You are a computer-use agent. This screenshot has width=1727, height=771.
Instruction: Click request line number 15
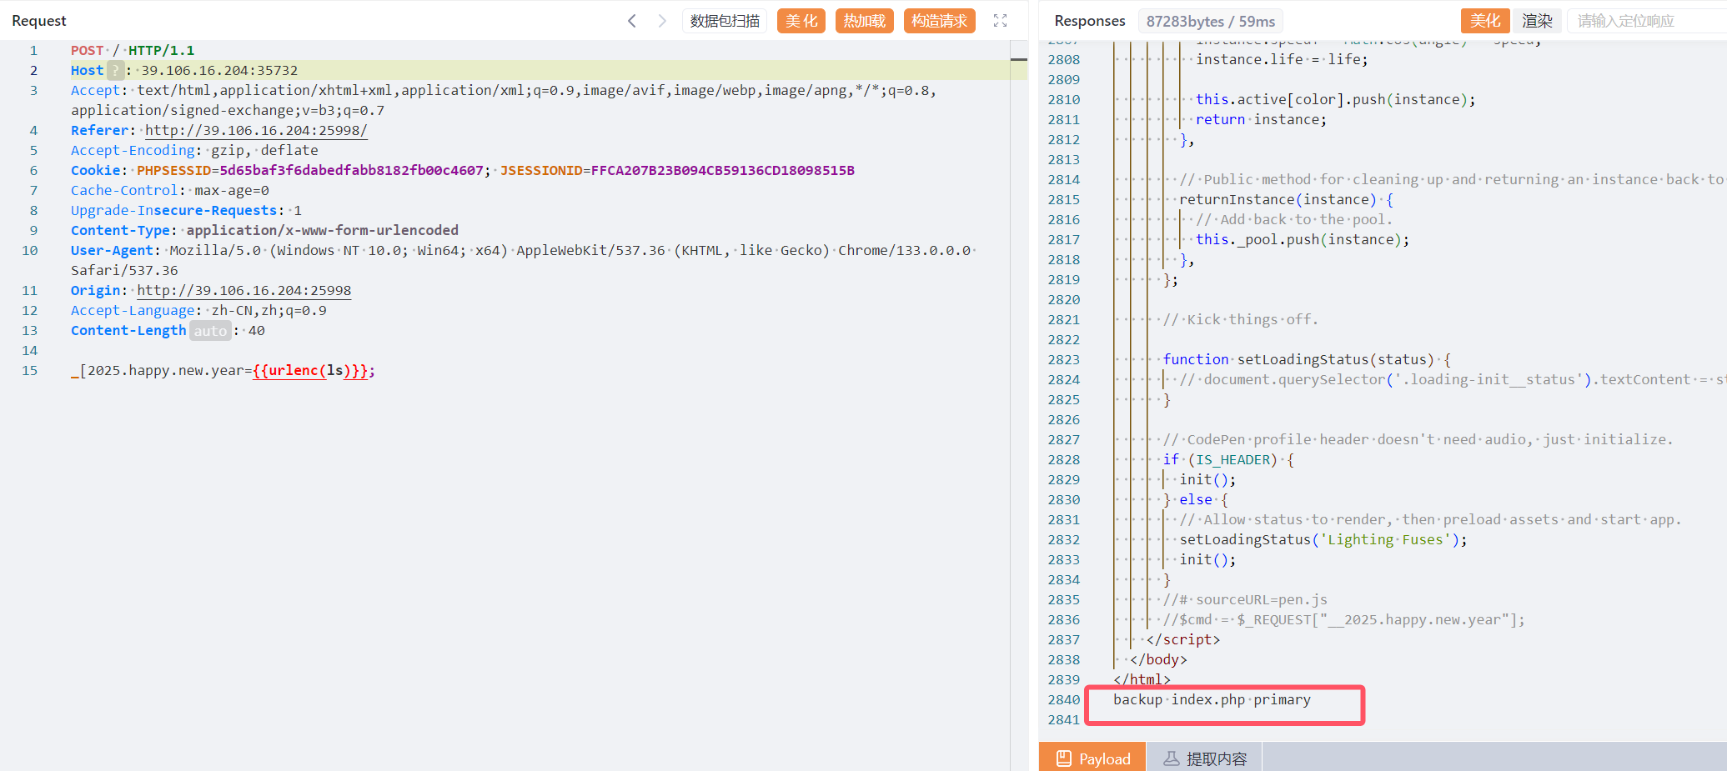[30, 370]
